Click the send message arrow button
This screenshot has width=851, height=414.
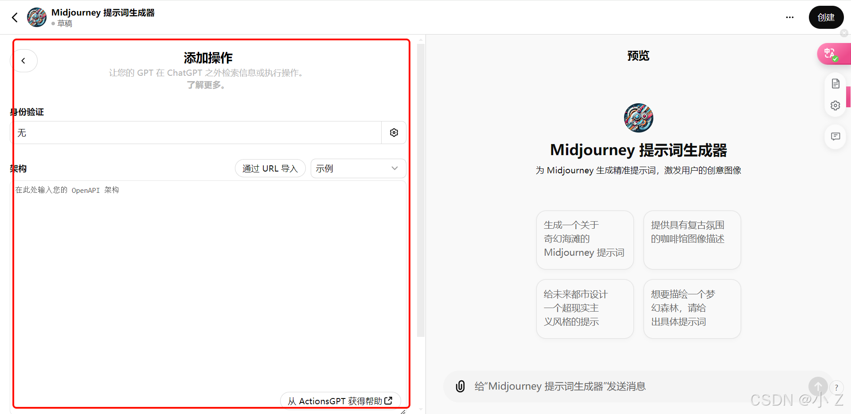(x=818, y=387)
